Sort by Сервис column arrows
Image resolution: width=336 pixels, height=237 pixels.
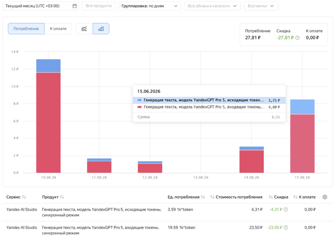(24, 197)
